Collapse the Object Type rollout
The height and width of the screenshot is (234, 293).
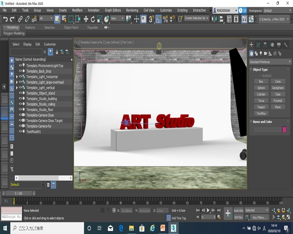click(260, 70)
